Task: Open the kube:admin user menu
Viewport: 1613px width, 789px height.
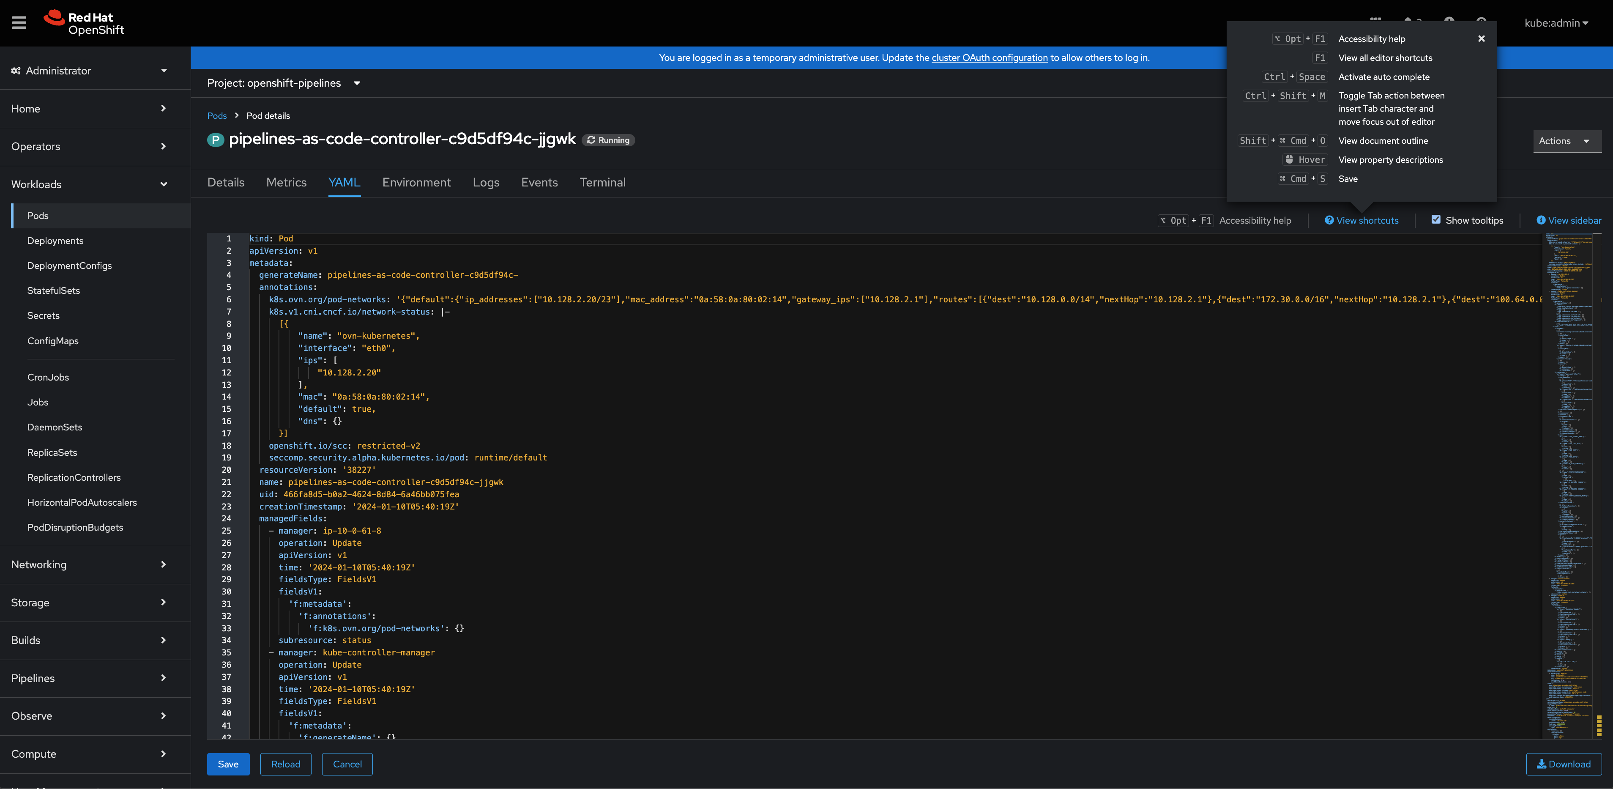Action: pos(1556,23)
